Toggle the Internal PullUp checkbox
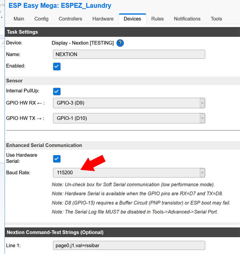240x254 pixels. click(x=57, y=91)
